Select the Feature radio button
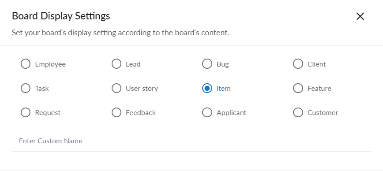 pos(298,88)
